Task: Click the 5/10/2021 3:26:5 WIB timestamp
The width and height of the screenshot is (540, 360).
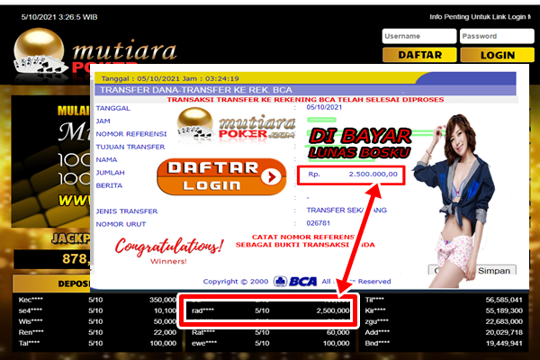Action: (x=59, y=17)
